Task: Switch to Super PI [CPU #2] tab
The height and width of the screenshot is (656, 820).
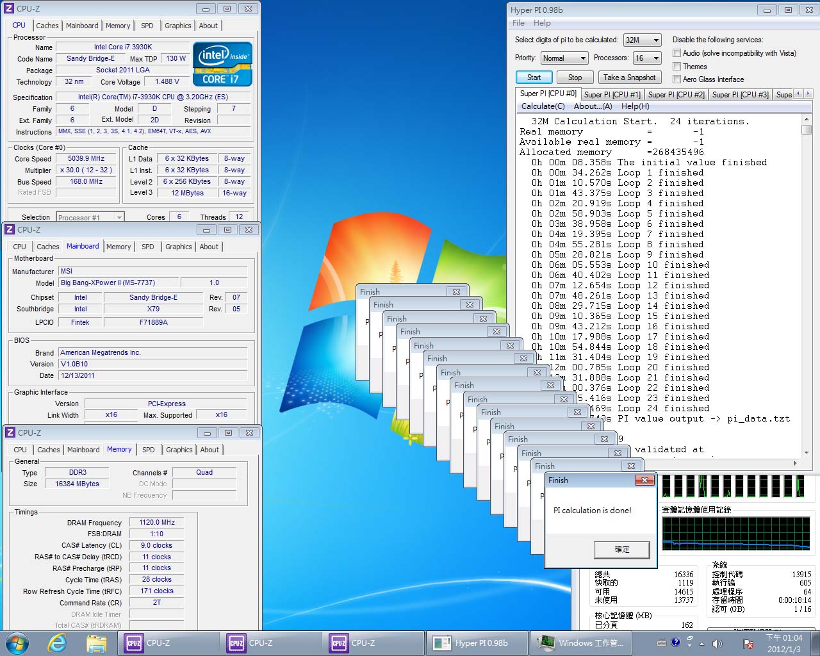Action: click(676, 94)
